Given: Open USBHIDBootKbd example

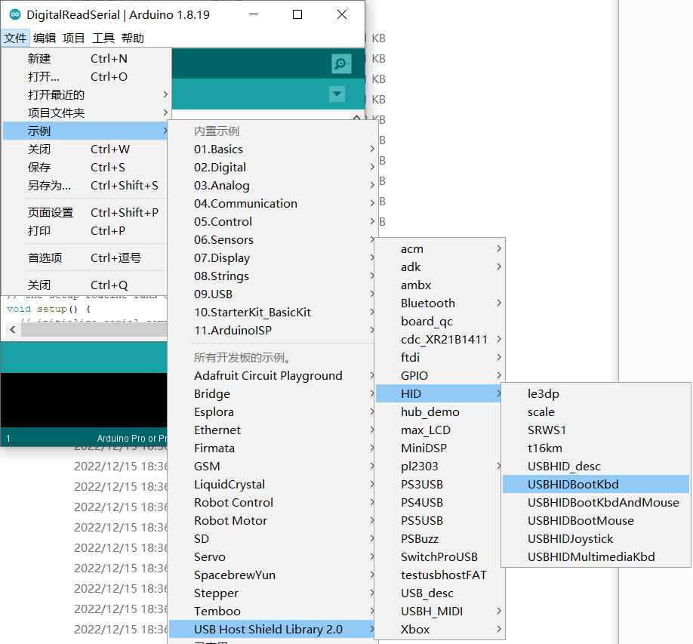Looking at the screenshot, I should [x=596, y=485].
